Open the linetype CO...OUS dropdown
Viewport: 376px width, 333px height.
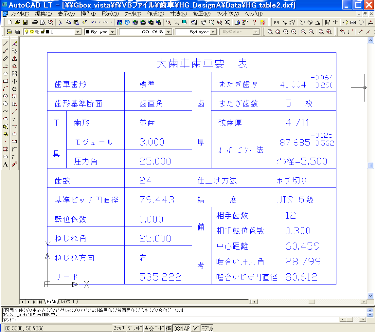(x=168, y=32)
